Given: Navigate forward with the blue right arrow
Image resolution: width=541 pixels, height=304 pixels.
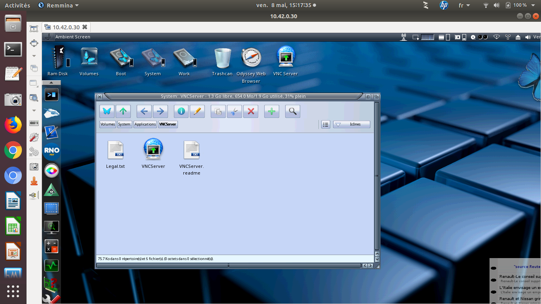Looking at the screenshot, I should tap(160, 111).
